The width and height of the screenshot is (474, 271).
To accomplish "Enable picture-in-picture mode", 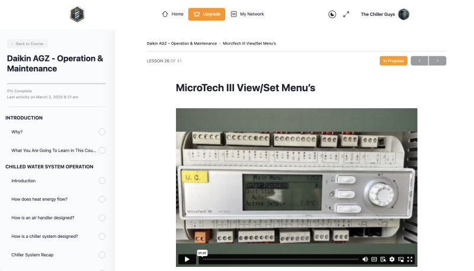I will coord(401,259).
